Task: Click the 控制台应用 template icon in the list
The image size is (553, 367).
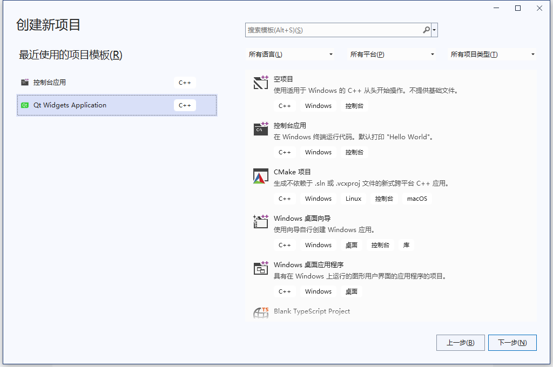Action: tap(261, 129)
